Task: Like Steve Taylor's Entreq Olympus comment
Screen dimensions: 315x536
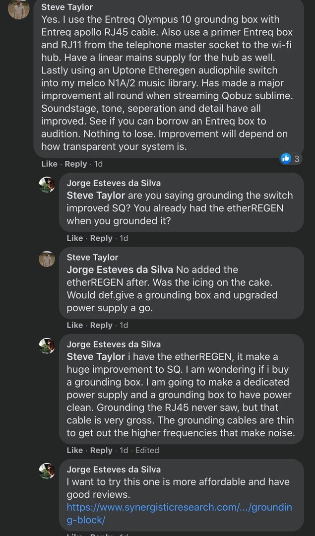Action: pos(49,164)
